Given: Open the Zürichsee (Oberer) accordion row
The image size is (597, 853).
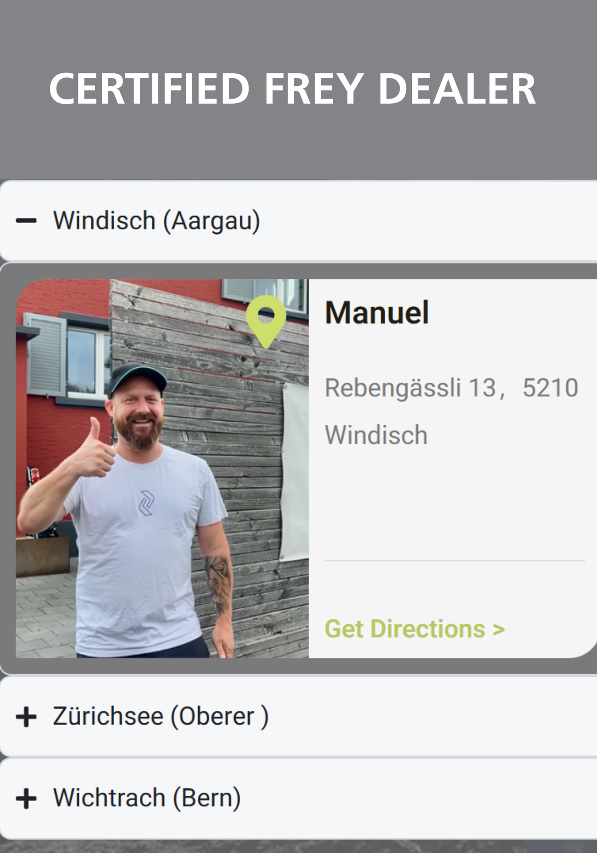Looking at the screenshot, I should click(x=298, y=717).
